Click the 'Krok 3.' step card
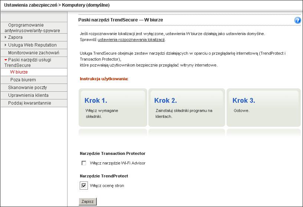 click(x=264, y=108)
